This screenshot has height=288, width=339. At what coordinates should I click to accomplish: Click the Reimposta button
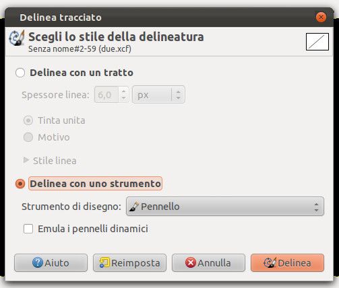[x=129, y=262]
